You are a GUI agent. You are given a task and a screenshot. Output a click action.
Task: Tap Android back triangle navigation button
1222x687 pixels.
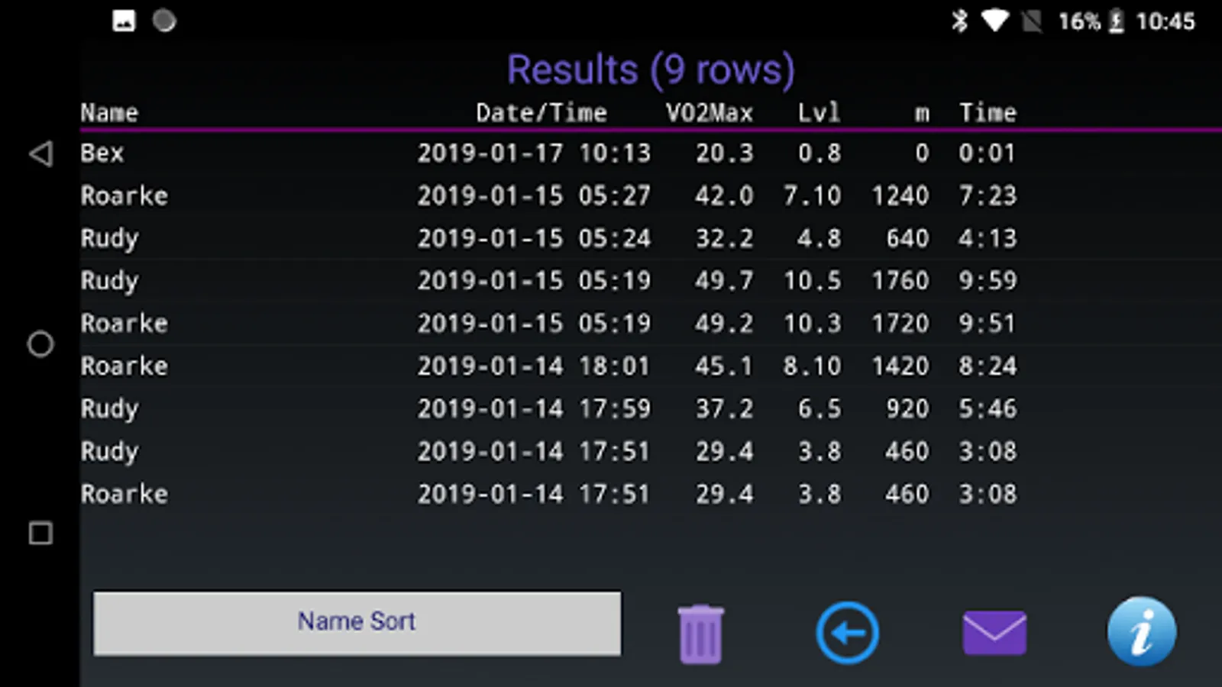[40, 154]
